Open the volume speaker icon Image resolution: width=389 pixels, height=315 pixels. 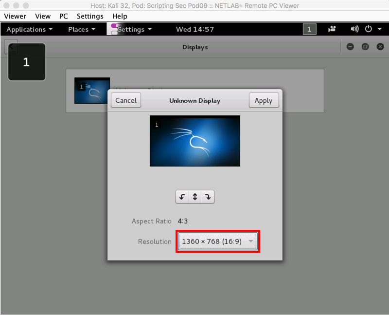click(x=354, y=29)
